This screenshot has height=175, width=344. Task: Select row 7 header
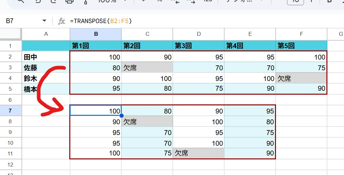click(x=11, y=111)
